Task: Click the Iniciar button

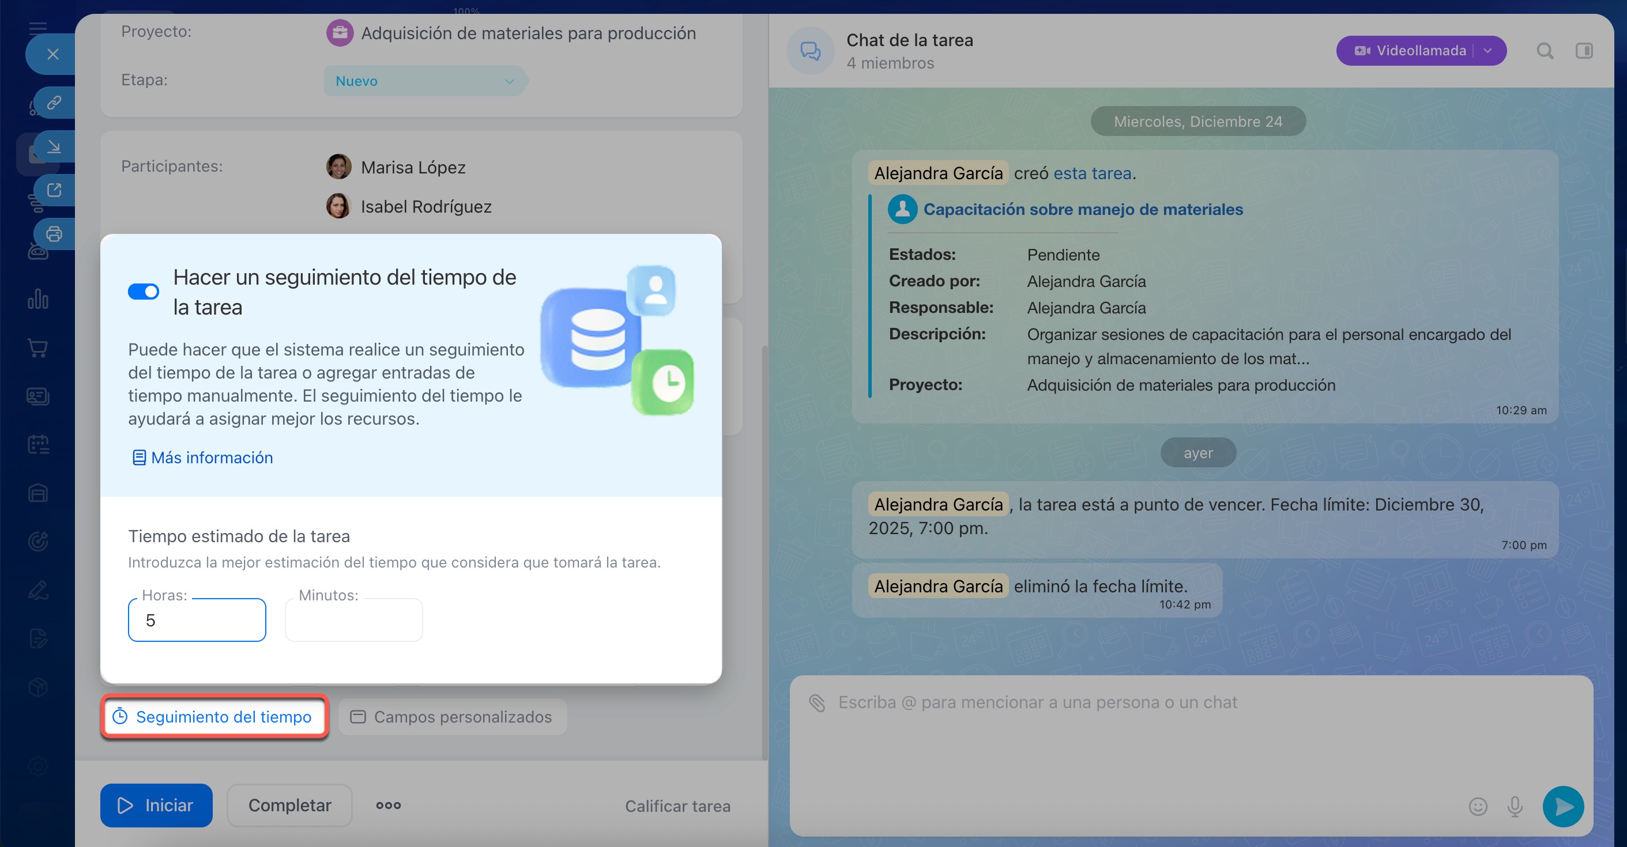Action: click(x=156, y=806)
